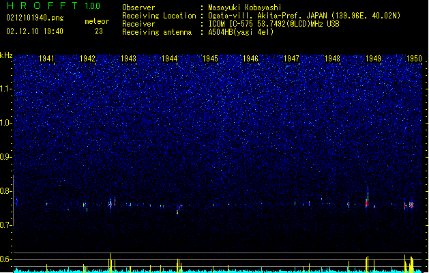Click the bright echo cluster near 1950
This screenshot has width=429, height=273.
[411, 205]
